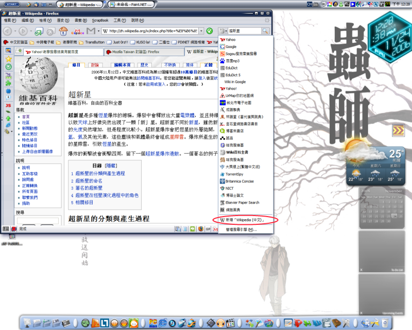Follow the 首頁 navigation link

click(26, 117)
